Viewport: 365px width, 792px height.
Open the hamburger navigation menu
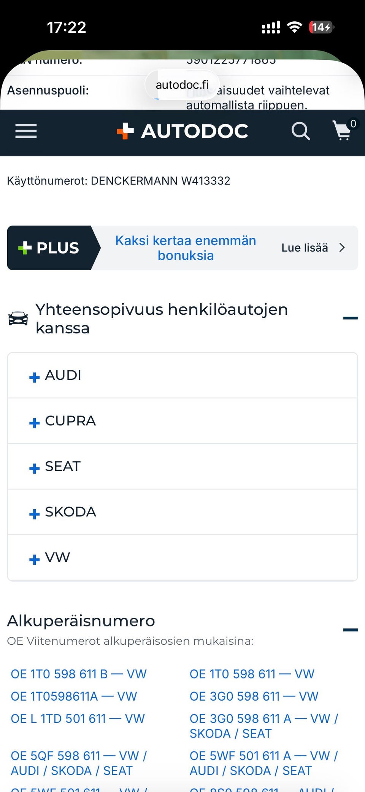[x=25, y=131]
